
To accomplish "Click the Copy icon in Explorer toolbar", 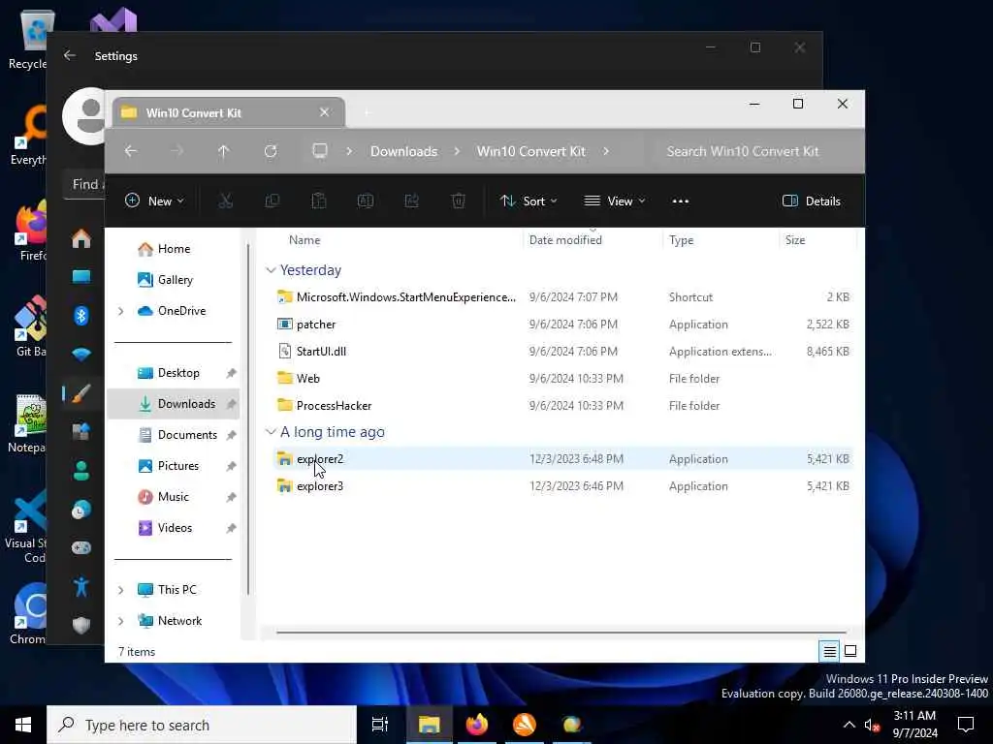I will point(272,201).
